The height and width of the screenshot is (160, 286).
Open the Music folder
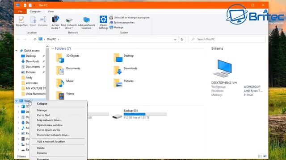65,83
